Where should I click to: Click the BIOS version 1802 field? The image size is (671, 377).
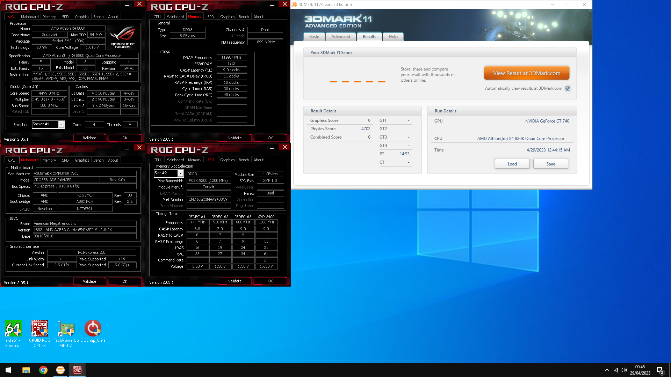pyautogui.click(x=85, y=230)
